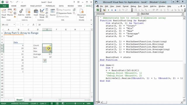Open the VBA Run menu
The height and width of the screenshot is (105, 187).
coord(140,6)
